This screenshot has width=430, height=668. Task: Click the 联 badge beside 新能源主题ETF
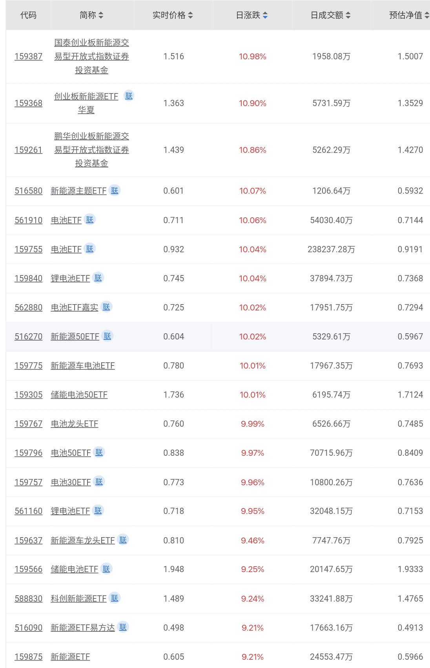(x=115, y=191)
